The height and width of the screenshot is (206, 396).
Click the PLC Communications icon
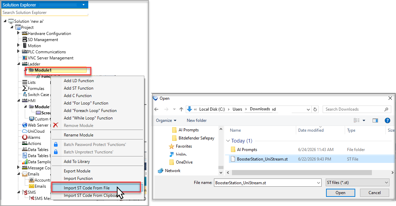click(24, 52)
